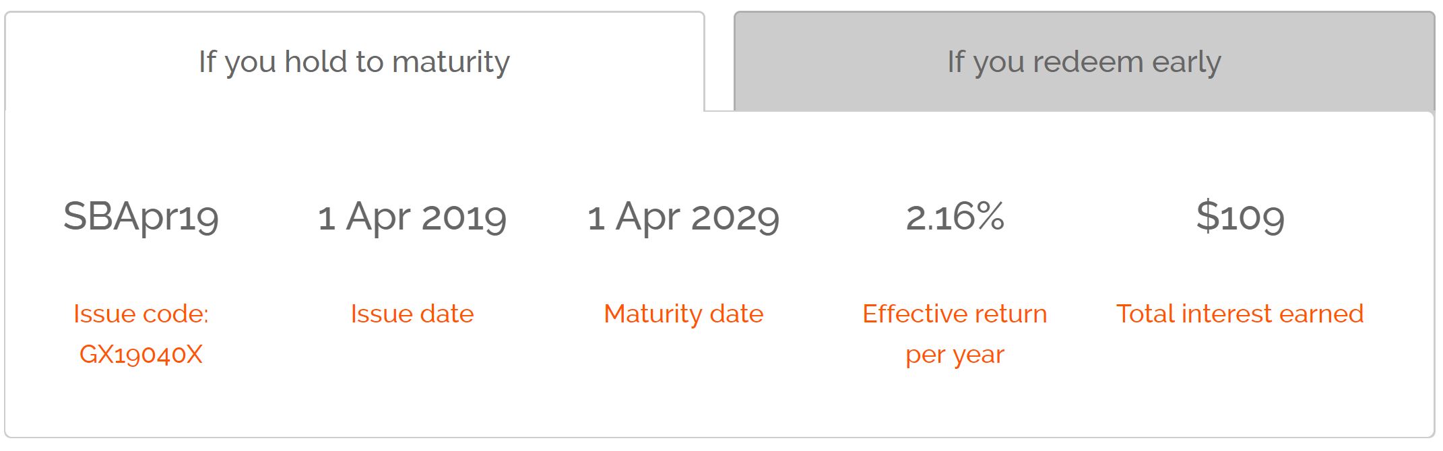The width and height of the screenshot is (1443, 451).
Task: Click the GX19040X issue code
Action: [141, 354]
